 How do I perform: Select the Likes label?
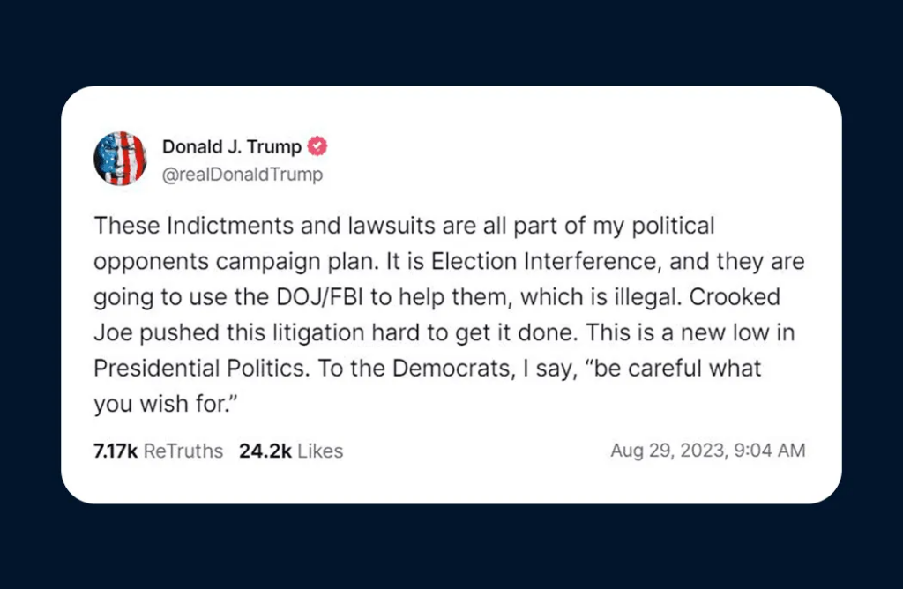(x=320, y=451)
